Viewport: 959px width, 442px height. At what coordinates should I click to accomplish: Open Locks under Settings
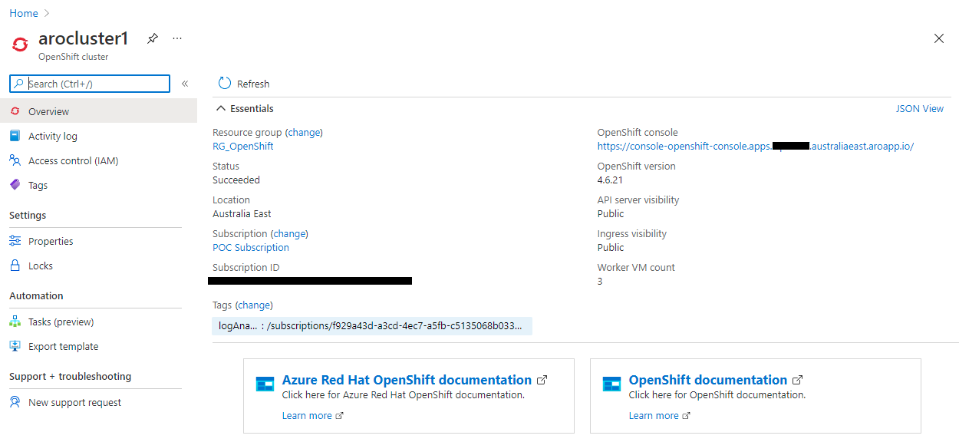pyautogui.click(x=40, y=265)
